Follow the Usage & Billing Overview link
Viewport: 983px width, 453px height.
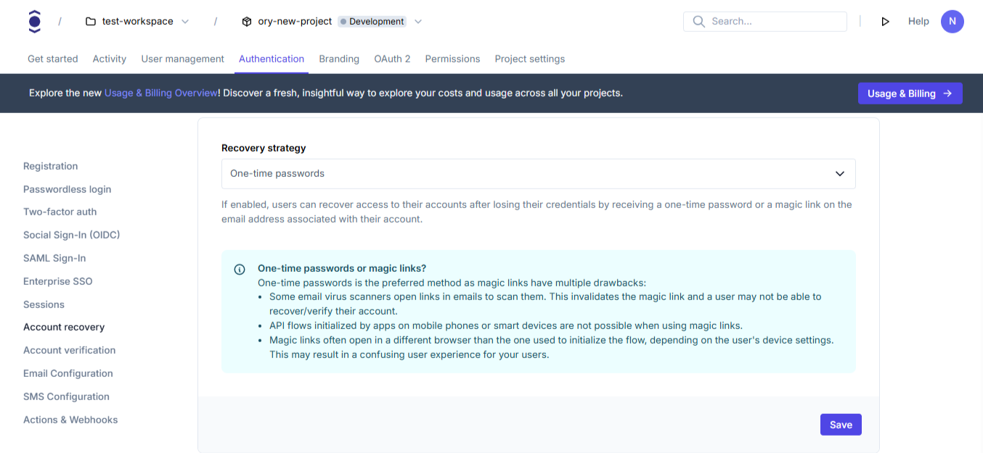click(160, 93)
